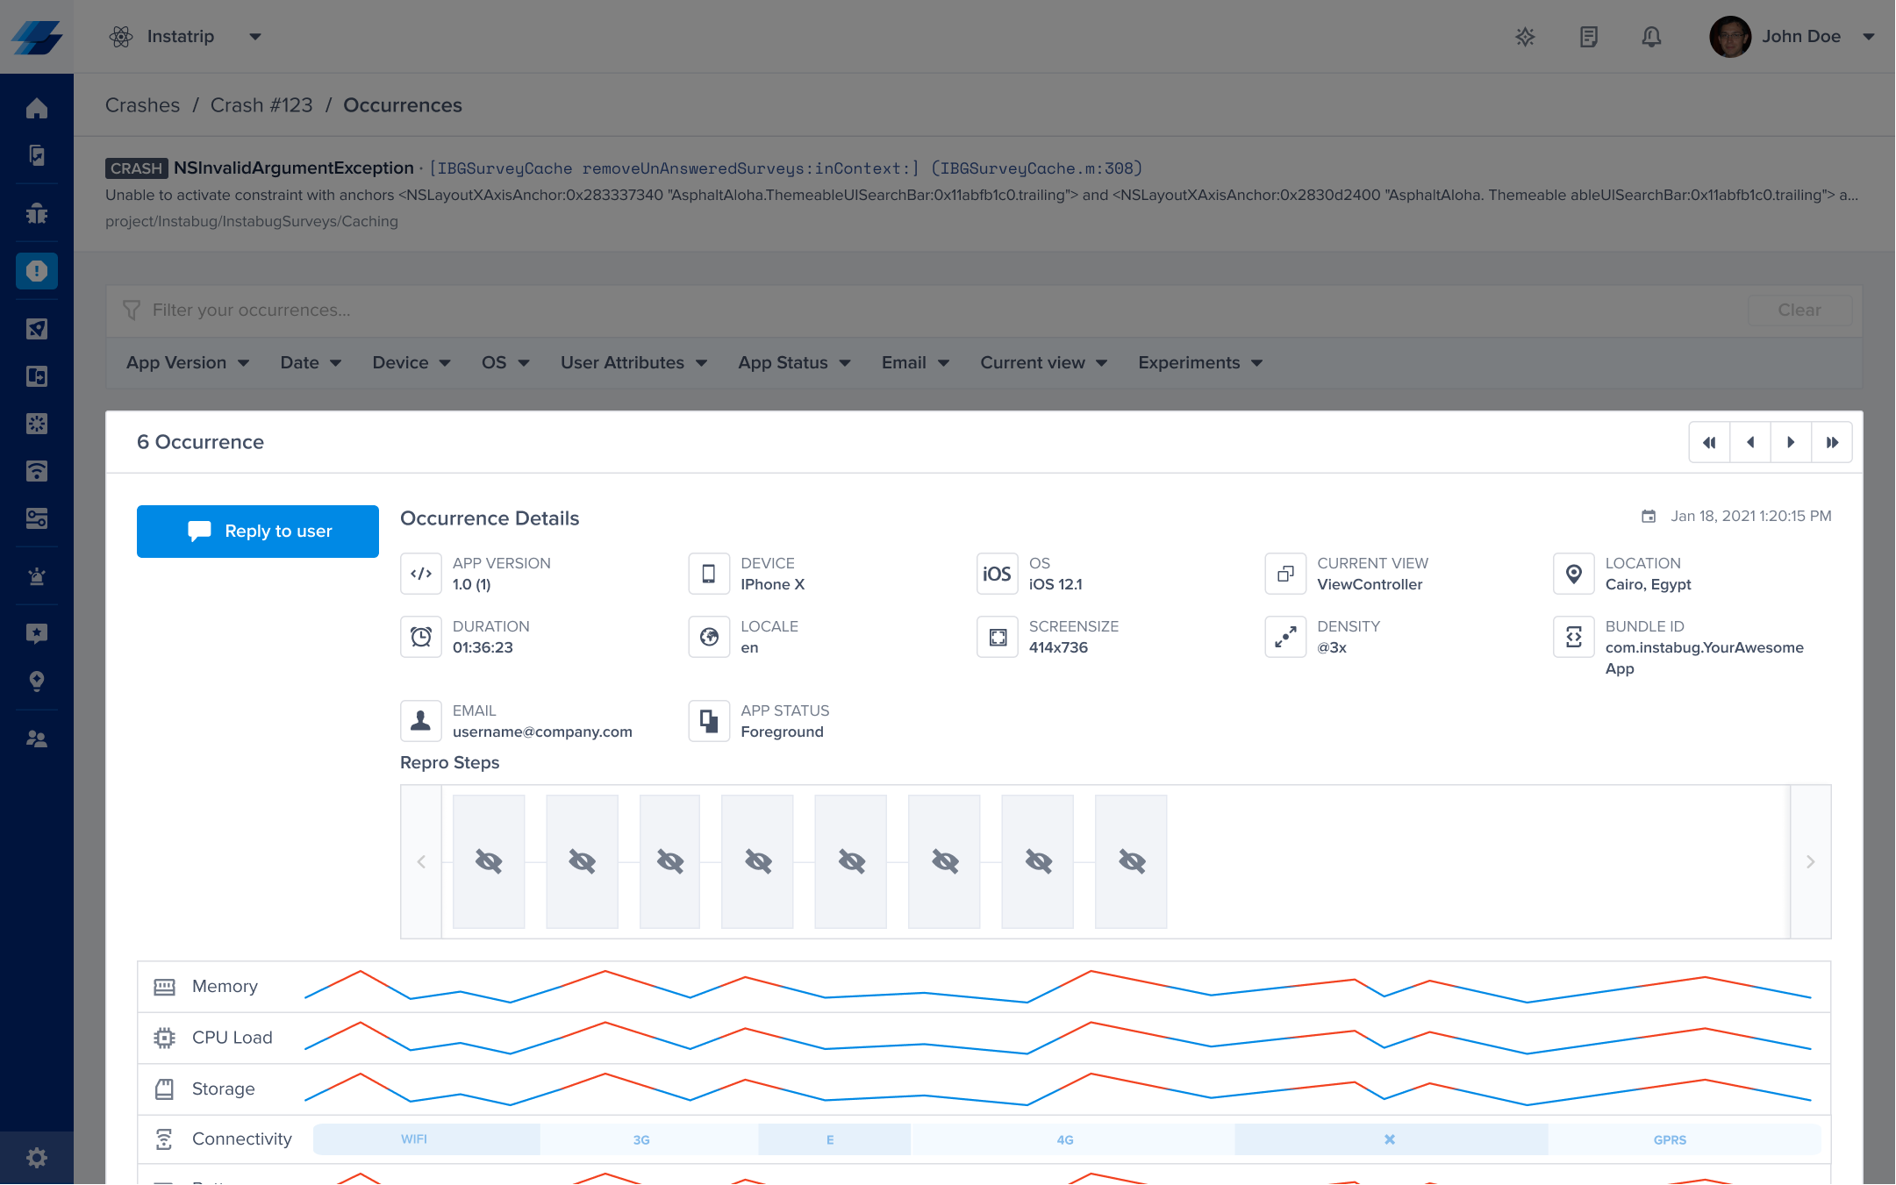Viewport: 1896px width, 1185px height.
Task: Open the User Attributes filter dropdown
Action: point(633,363)
